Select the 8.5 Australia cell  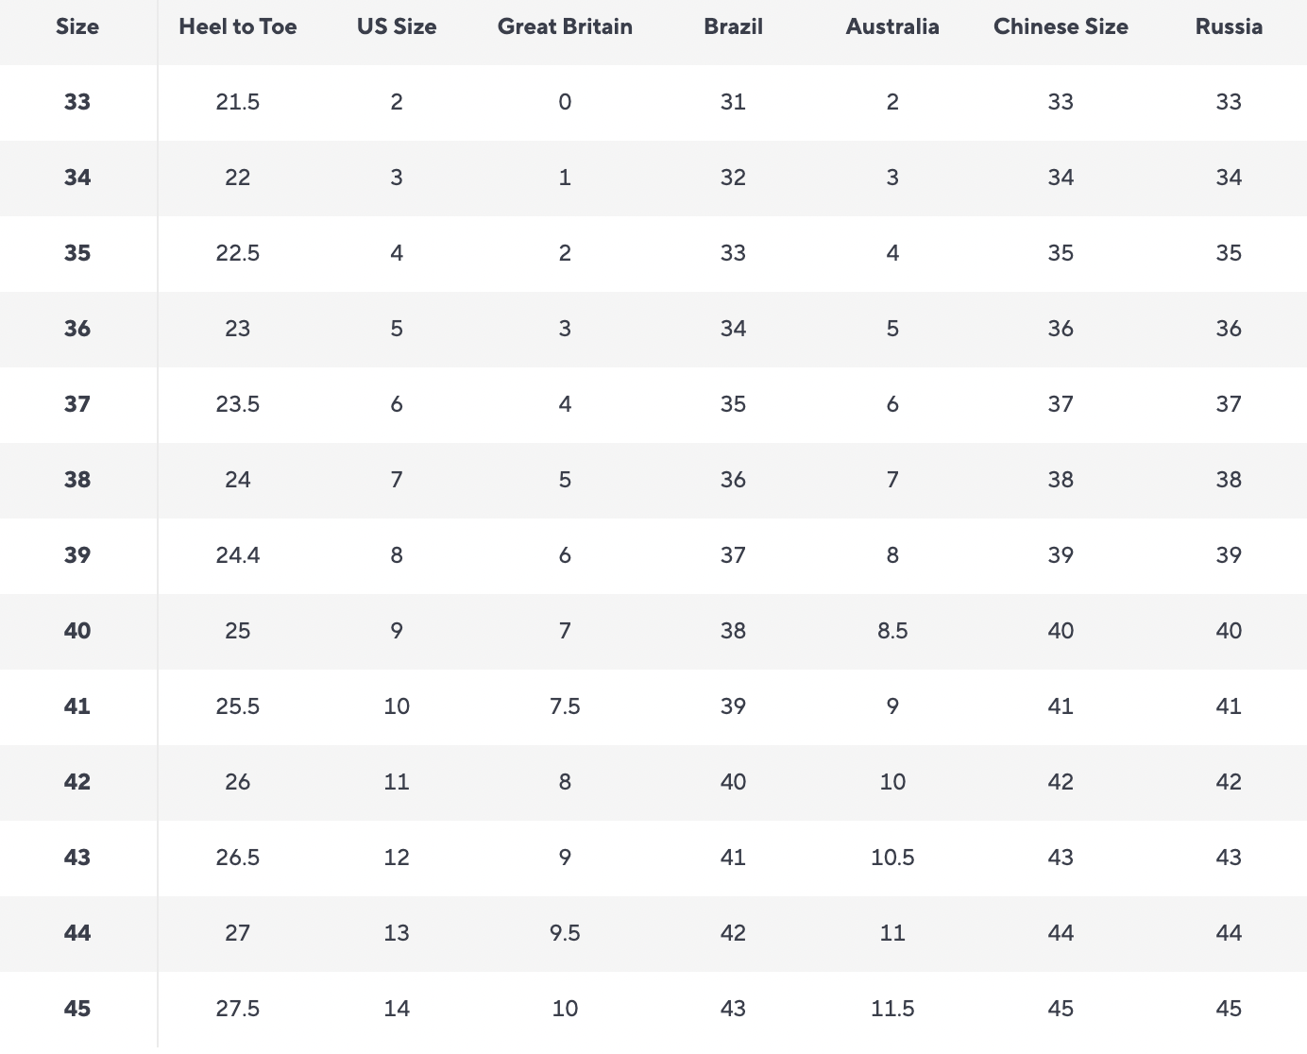pos(892,631)
